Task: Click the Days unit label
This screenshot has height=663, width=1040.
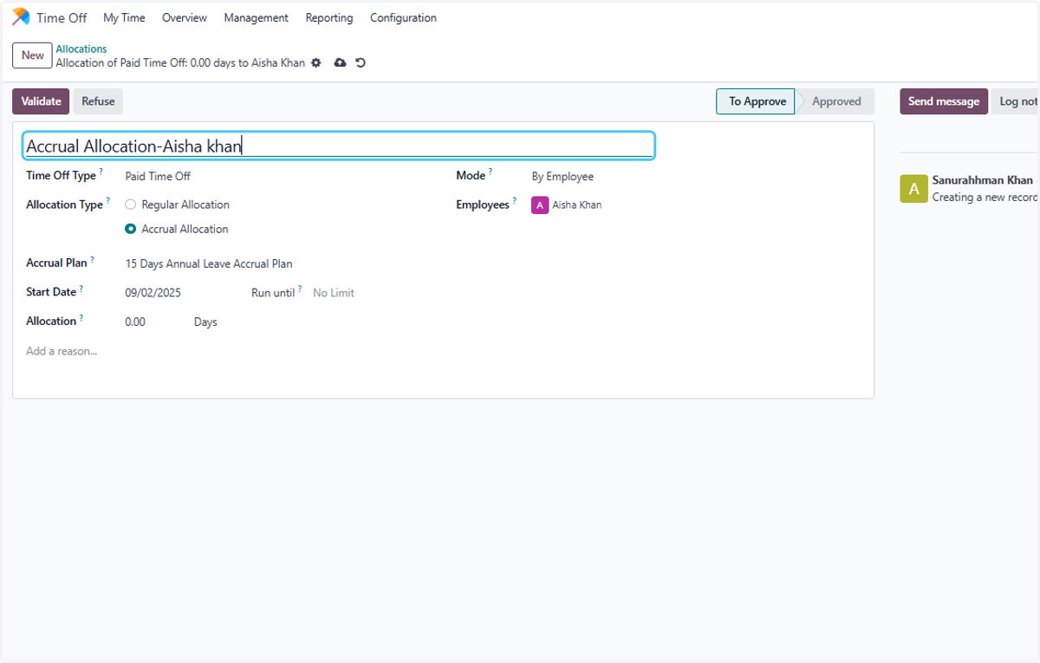Action: point(205,322)
